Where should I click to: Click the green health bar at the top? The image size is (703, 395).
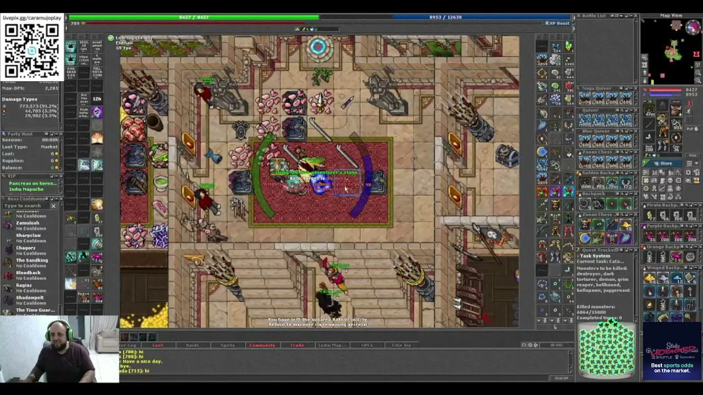pyautogui.click(x=194, y=17)
